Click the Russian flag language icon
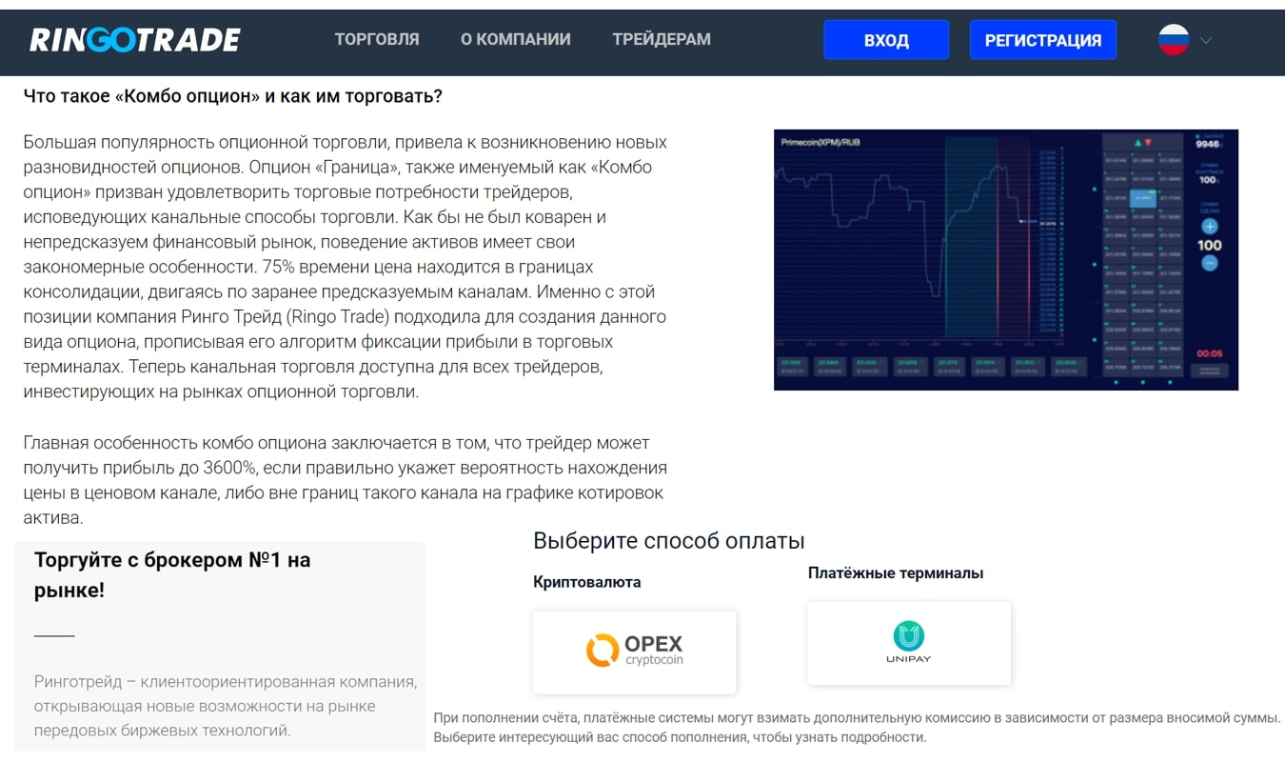Image resolution: width=1285 pixels, height=762 pixels. click(x=1174, y=40)
